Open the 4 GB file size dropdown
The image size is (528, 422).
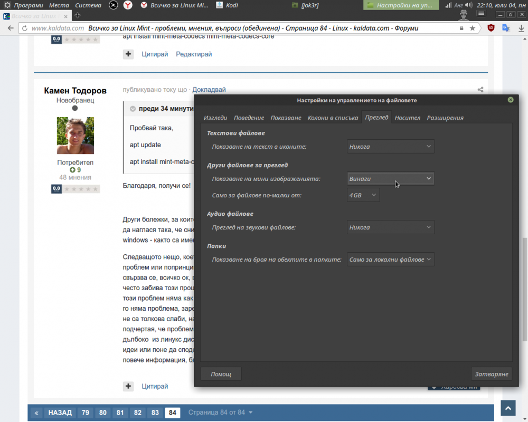click(x=363, y=195)
